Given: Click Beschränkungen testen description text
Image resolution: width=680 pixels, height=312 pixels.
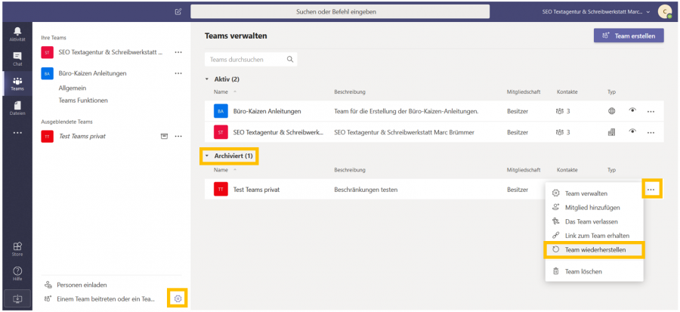Looking at the screenshot, I should 366,190.
